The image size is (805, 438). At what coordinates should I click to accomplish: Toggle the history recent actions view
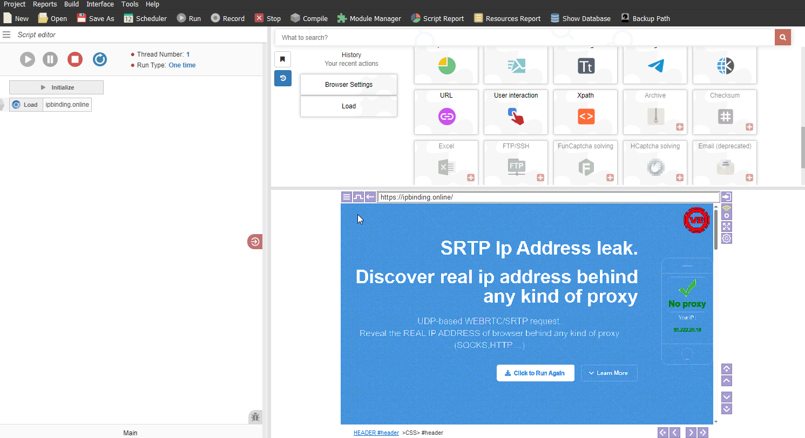tap(282, 78)
